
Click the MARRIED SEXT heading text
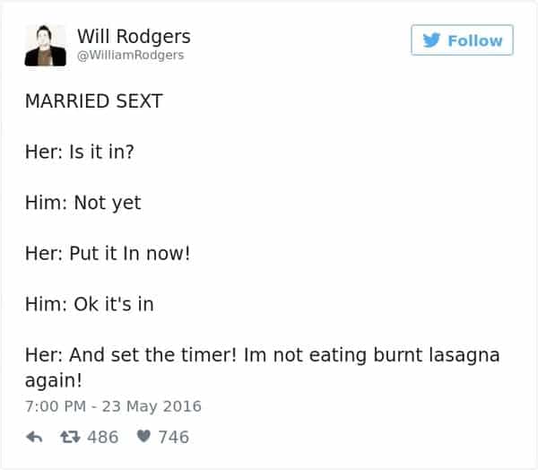[x=93, y=101]
